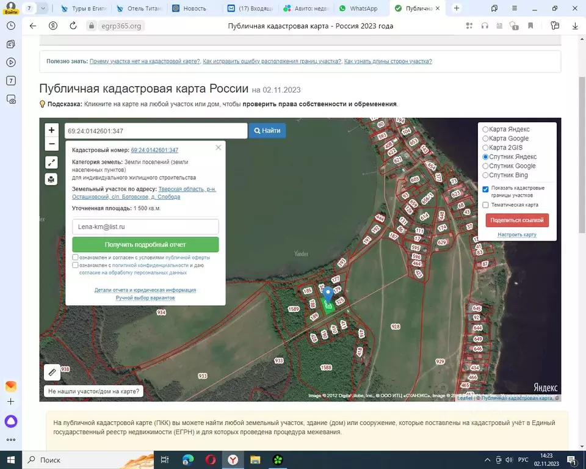Reload the page with the refresh icon
Screen dimensions: 586x469
pyautogui.click(x=73, y=26)
